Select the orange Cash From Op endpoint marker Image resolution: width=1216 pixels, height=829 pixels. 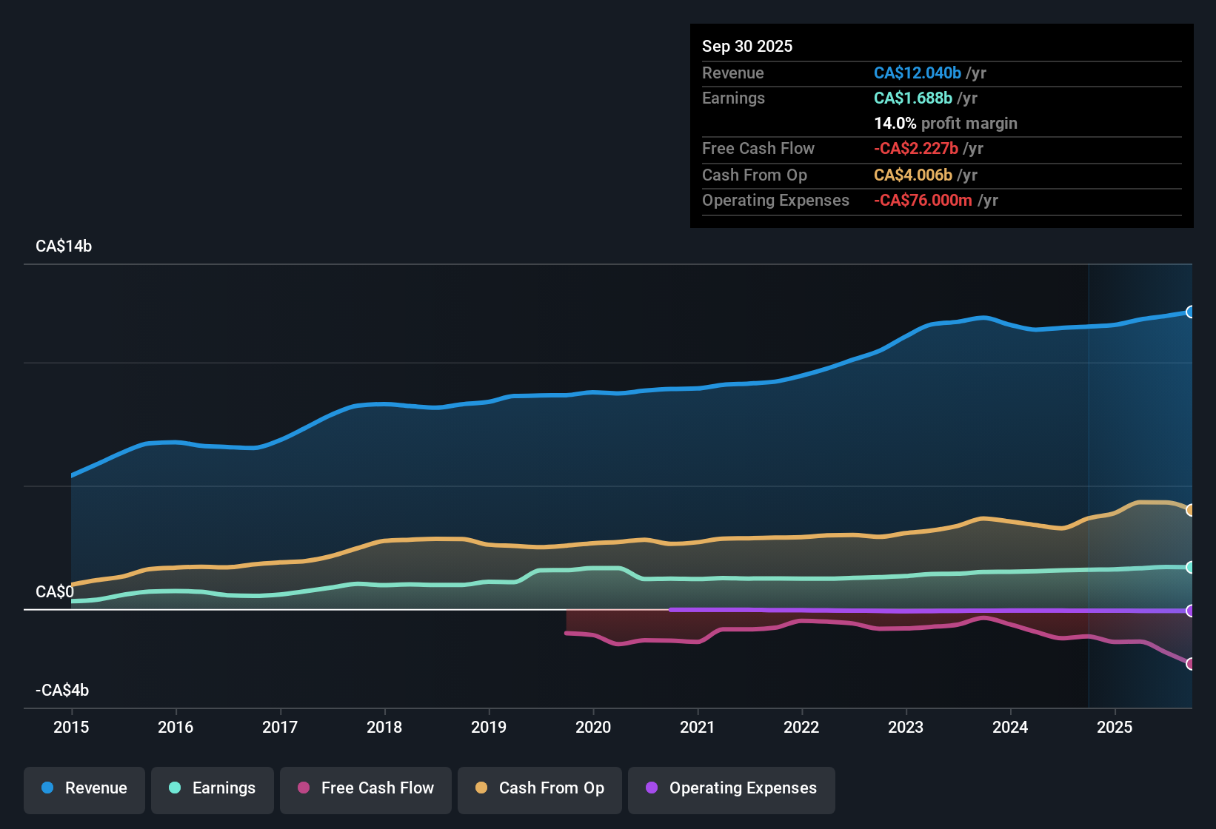(x=1191, y=509)
